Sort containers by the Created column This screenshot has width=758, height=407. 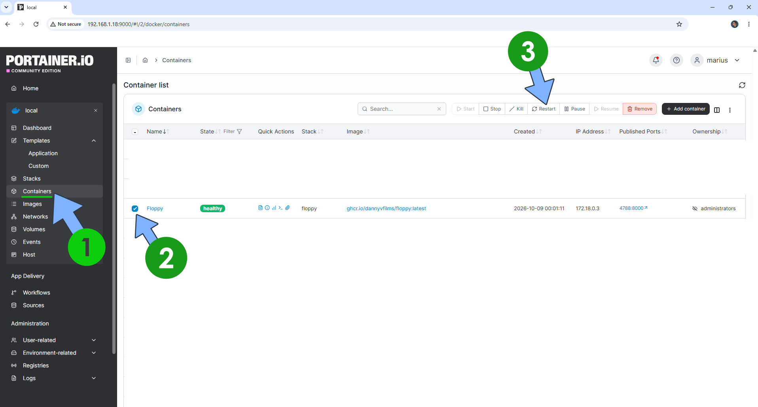click(x=528, y=131)
